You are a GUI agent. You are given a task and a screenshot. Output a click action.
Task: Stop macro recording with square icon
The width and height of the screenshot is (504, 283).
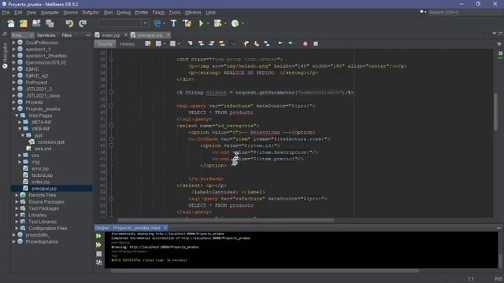(316, 44)
